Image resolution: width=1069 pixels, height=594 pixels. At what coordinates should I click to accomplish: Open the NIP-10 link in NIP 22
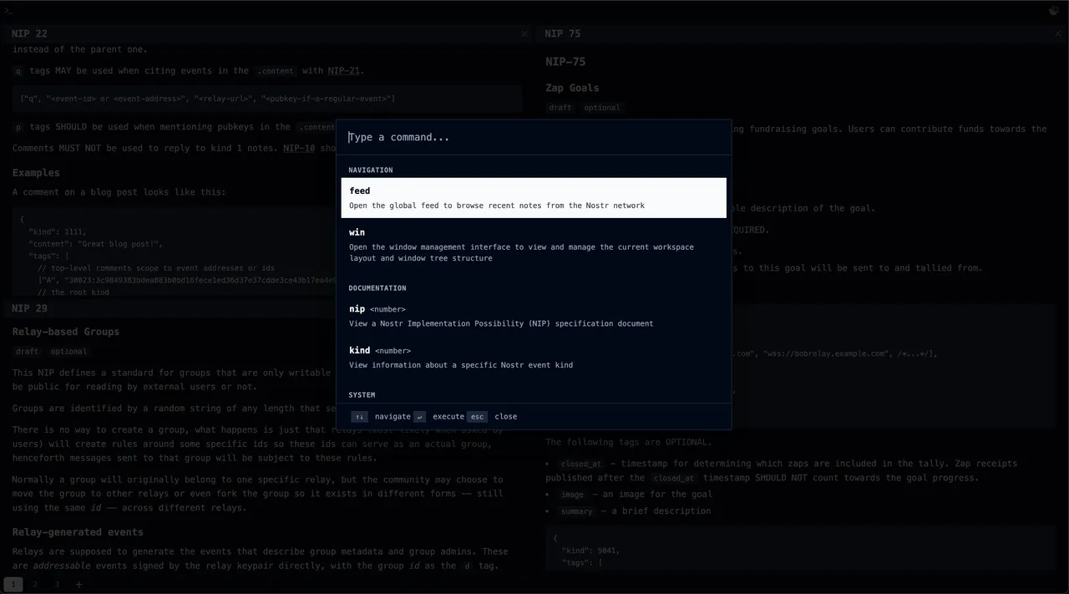(298, 149)
